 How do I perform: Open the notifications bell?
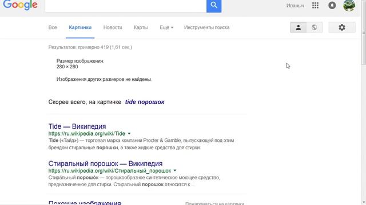[332, 5]
